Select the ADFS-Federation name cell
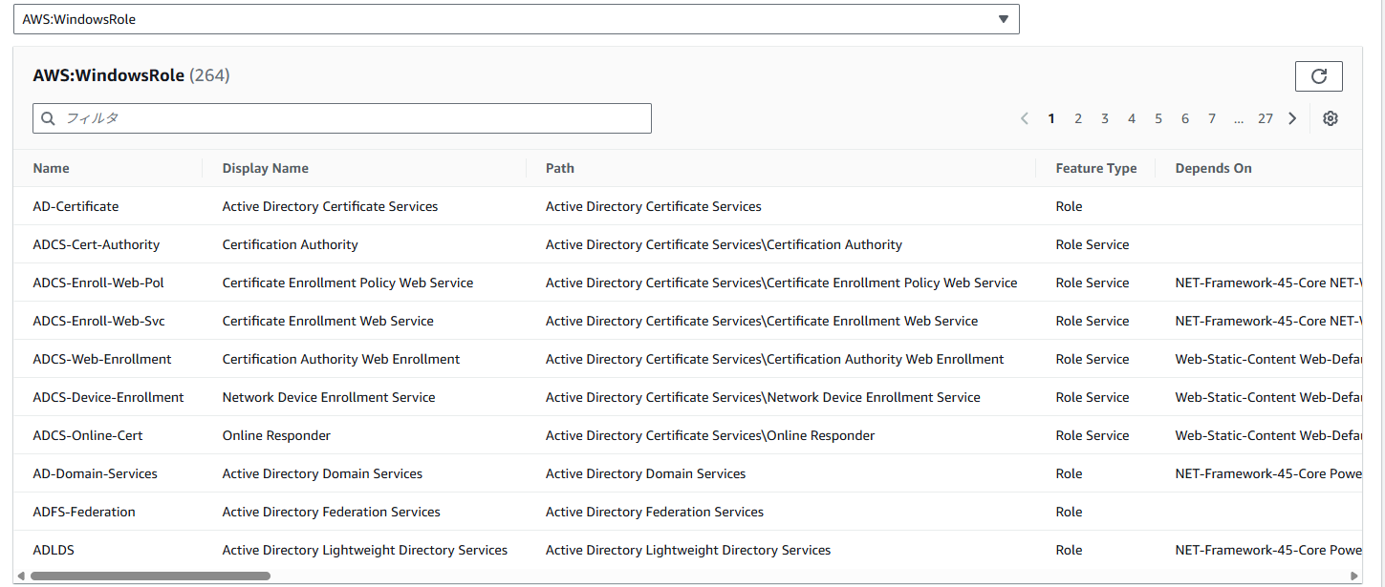 [x=84, y=512]
